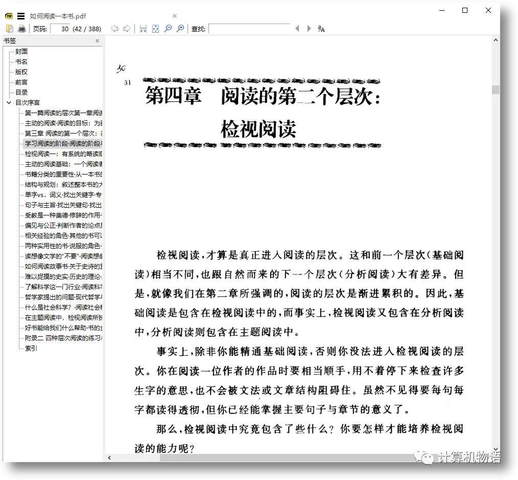The image size is (518, 480).
Task: Click the Print toolbar icon
Action: pos(22,29)
